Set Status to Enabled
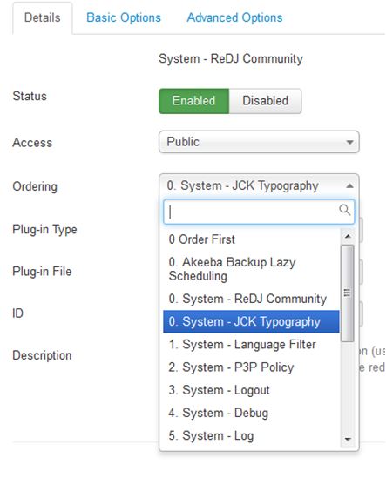This screenshot has height=485, width=386. [x=193, y=101]
